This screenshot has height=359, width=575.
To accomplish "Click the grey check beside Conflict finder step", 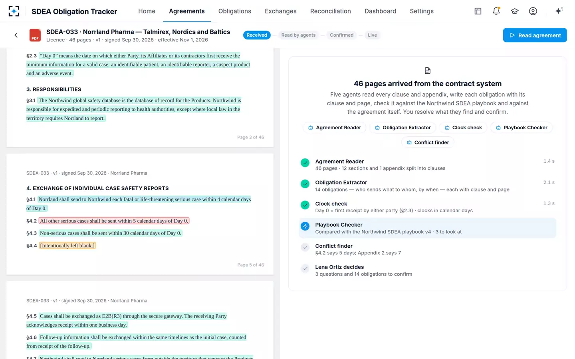I will [x=305, y=247].
